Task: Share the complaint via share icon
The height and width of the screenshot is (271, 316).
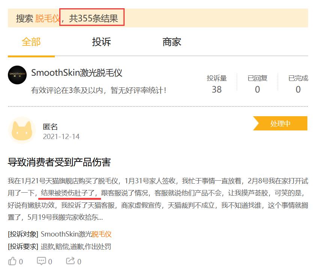Action: tap(70, 261)
